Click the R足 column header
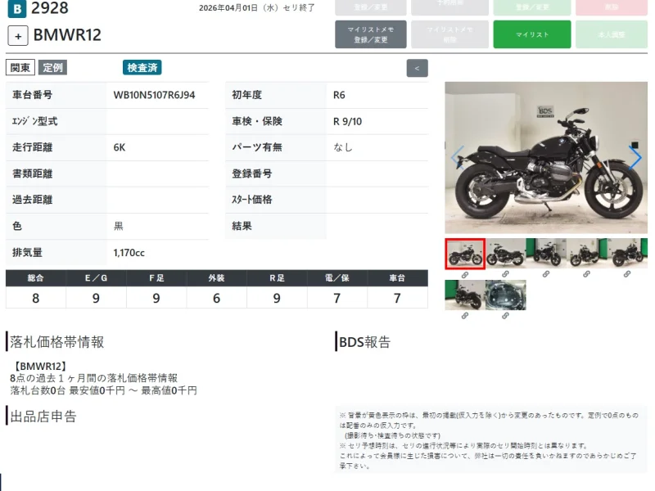The image size is (655, 491). click(277, 278)
